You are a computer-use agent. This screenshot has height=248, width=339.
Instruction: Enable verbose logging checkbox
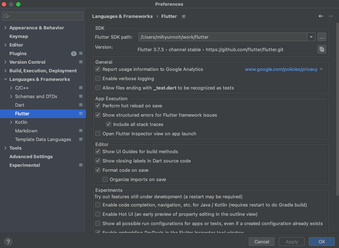[98, 78]
